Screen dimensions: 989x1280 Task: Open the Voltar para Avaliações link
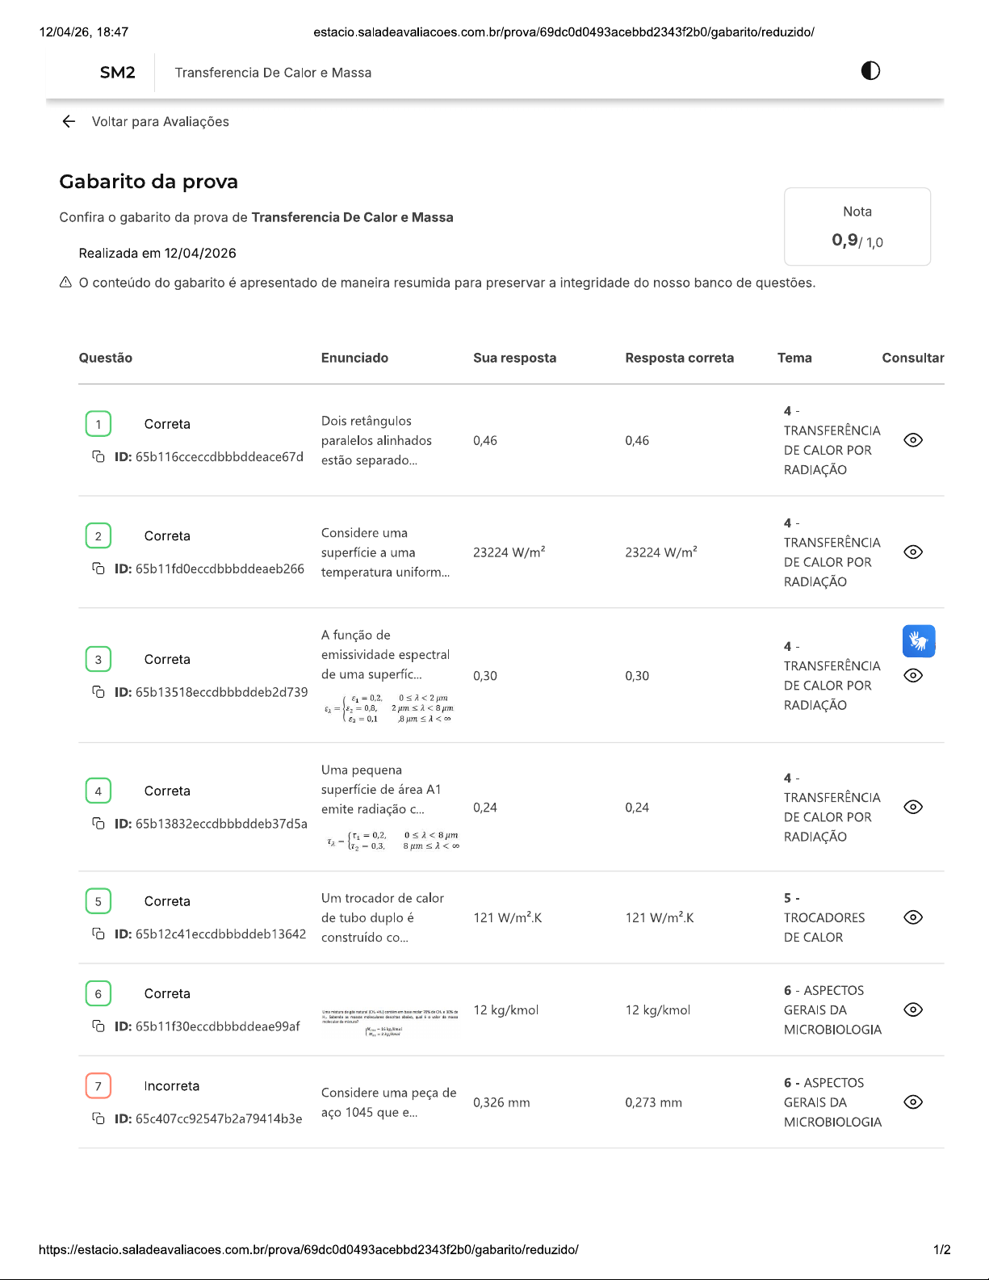(x=160, y=121)
